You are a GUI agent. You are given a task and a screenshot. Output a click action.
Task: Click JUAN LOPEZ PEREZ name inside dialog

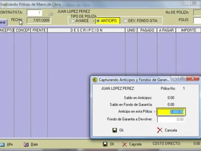click(118, 89)
